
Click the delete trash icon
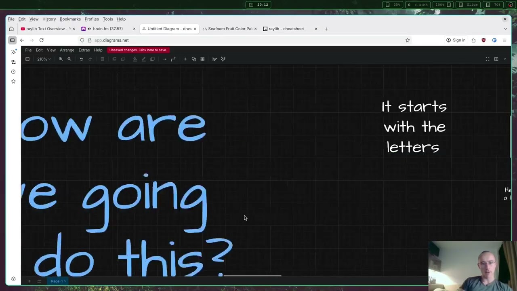point(102,59)
